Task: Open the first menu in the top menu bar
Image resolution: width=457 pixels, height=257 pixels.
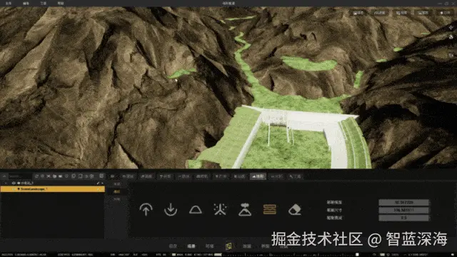Action: click(x=9, y=3)
